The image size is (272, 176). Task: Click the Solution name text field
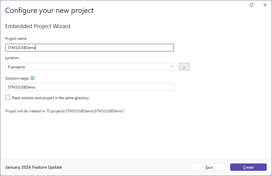89,87
